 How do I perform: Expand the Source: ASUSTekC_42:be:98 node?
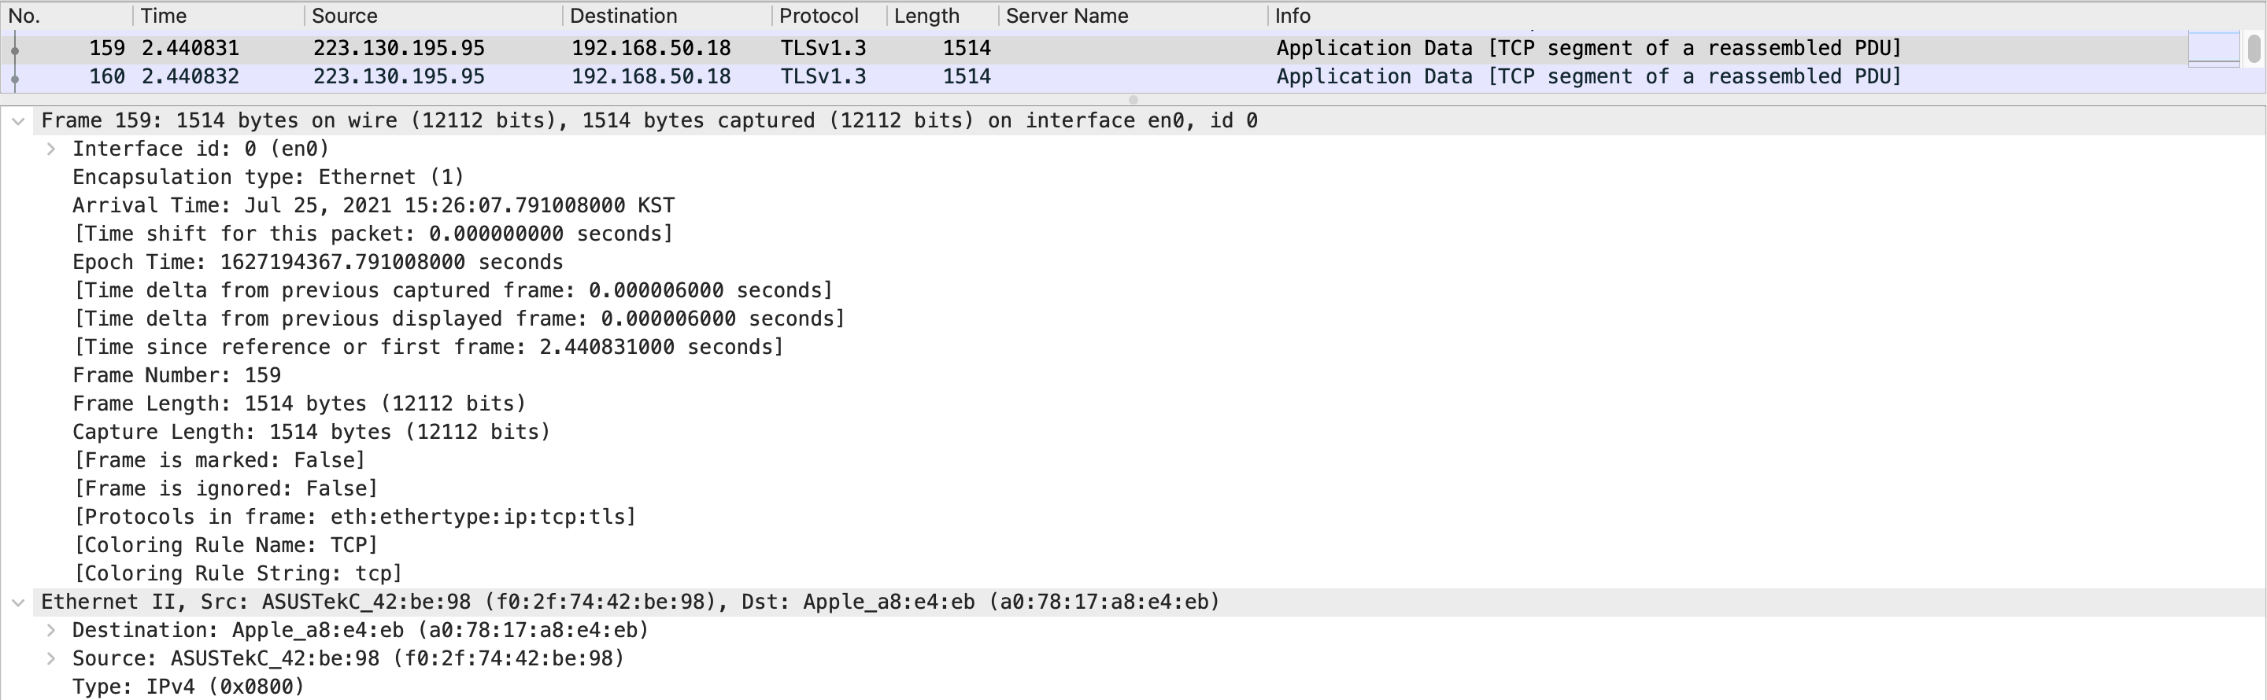pyautogui.click(x=51, y=658)
